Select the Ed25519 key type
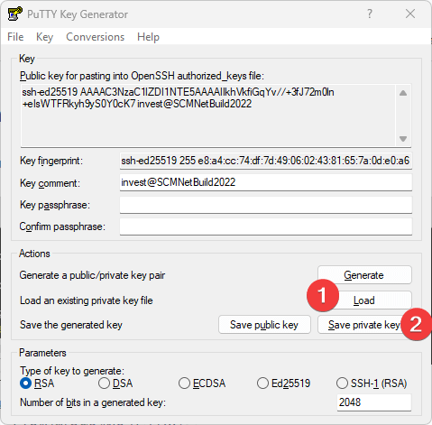Screen dimensions: 432x425 [284, 383]
